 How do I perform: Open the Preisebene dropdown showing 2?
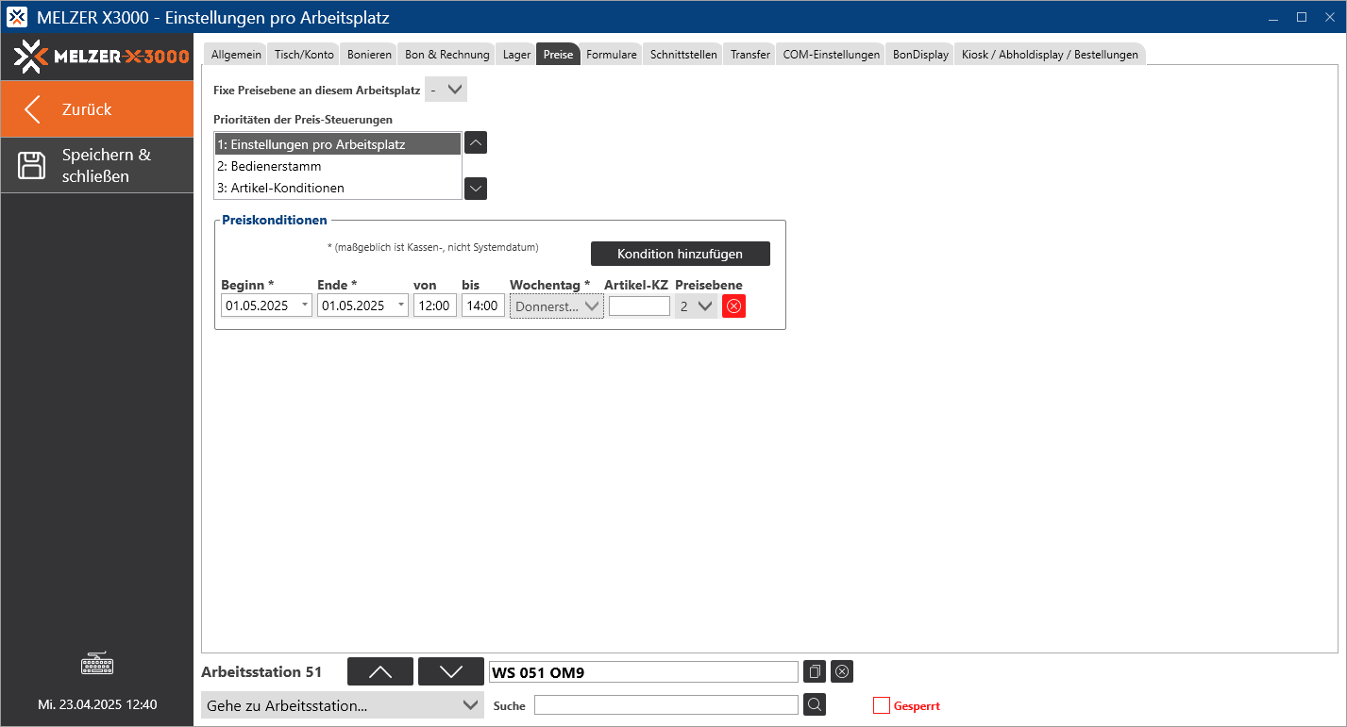click(696, 306)
